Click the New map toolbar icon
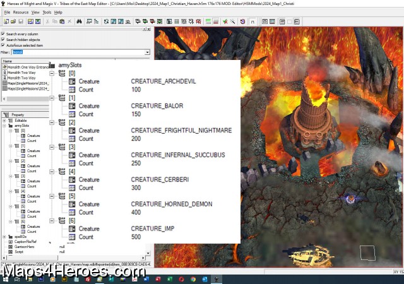This screenshot has height=284, width=404. (x=6, y=21)
